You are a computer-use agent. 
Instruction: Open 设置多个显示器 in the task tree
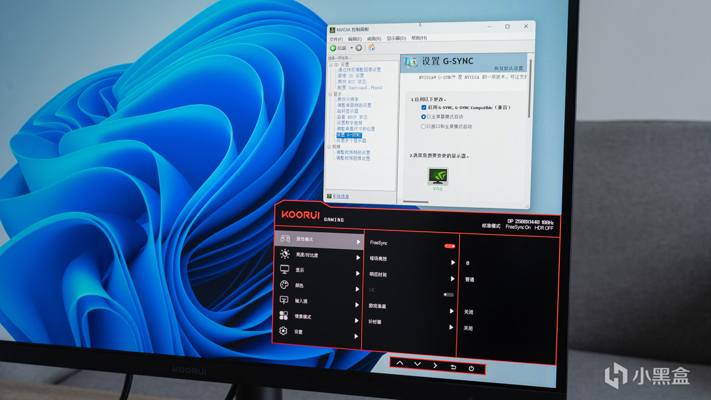(351, 141)
